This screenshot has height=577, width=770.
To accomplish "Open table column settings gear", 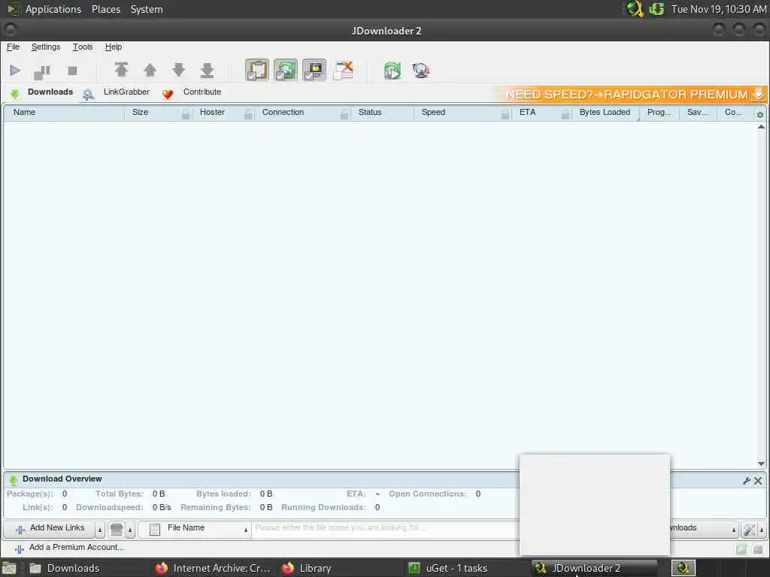I will [759, 115].
